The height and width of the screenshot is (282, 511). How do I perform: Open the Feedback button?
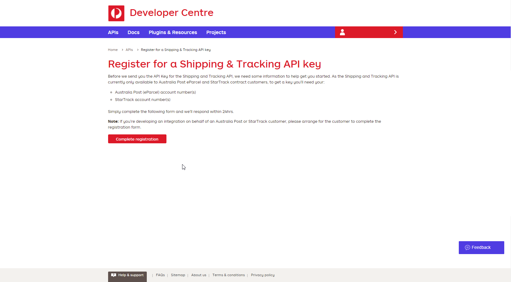coord(481,248)
